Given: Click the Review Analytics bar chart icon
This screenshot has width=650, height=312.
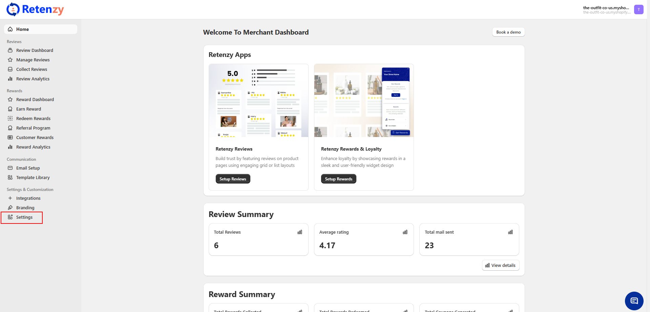Looking at the screenshot, I should (x=10, y=79).
